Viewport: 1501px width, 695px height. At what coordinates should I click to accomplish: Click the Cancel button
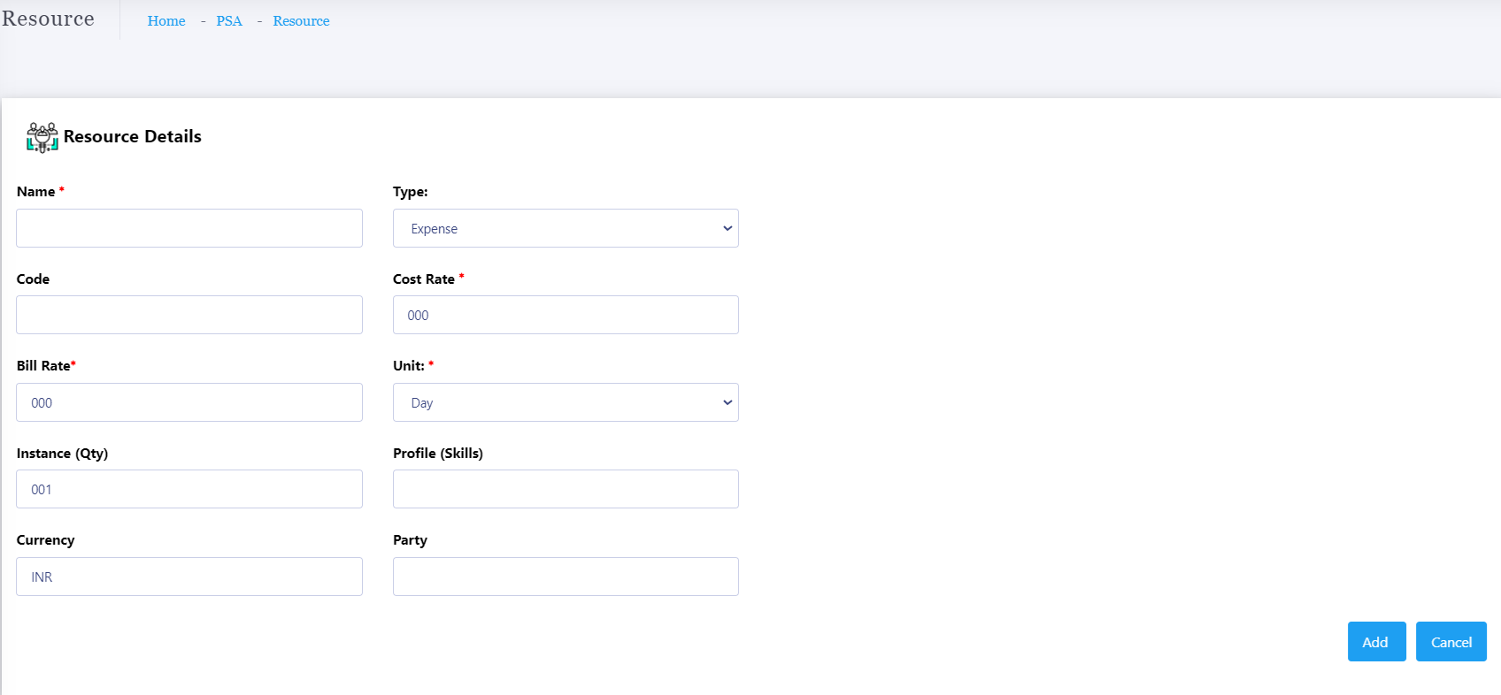click(1451, 642)
